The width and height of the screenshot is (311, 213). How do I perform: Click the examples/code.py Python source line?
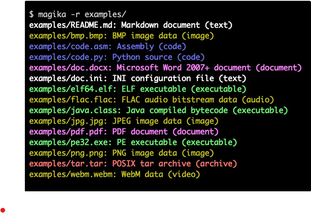[x=117, y=57]
